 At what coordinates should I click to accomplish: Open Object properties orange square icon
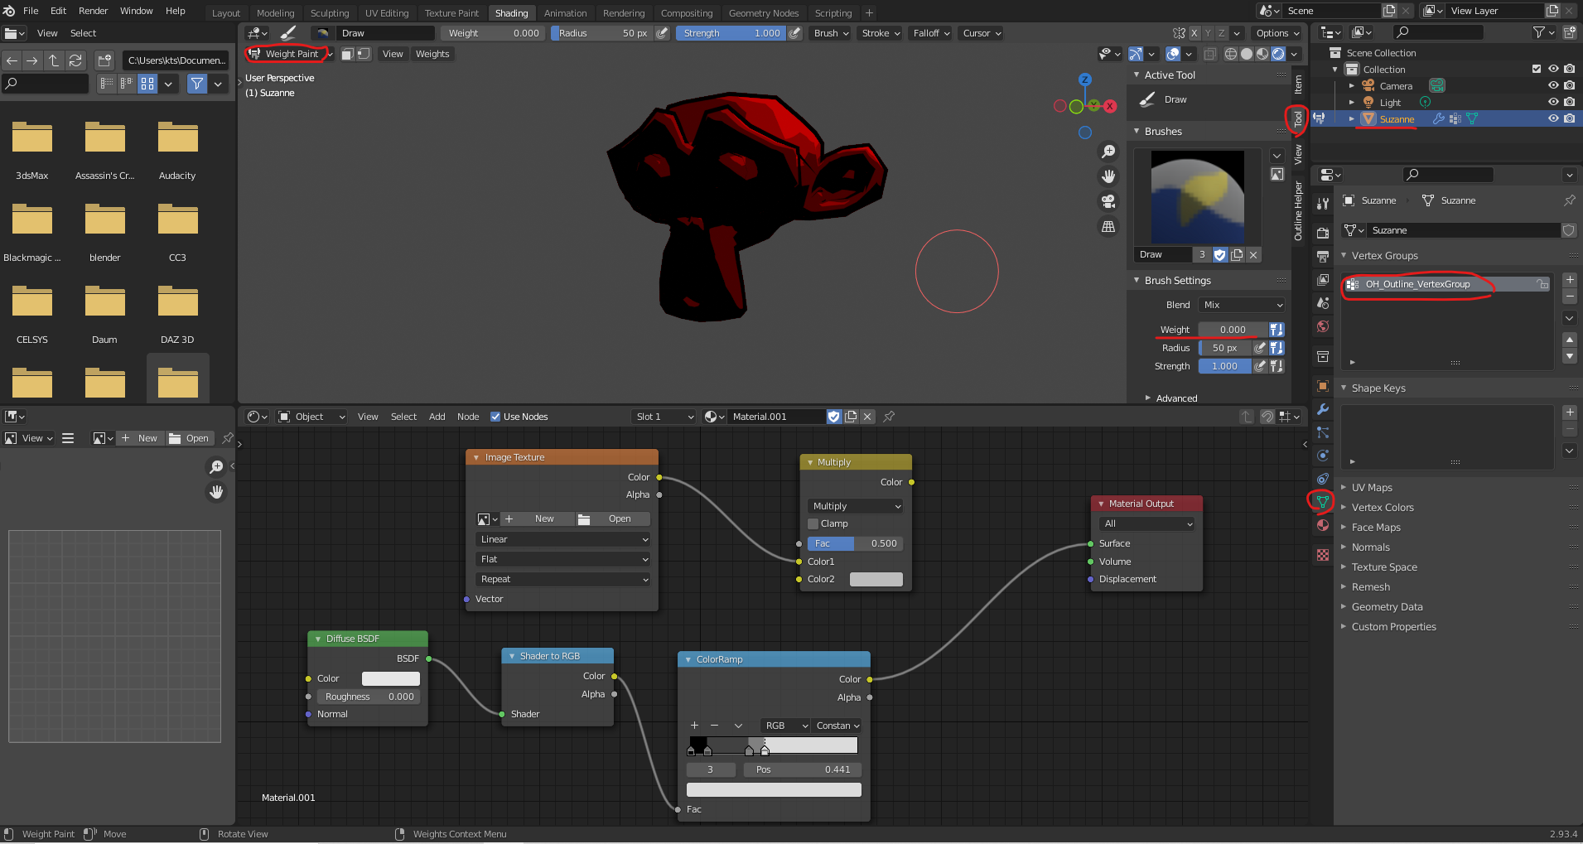pyautogui.click(x=1323, y=386)
